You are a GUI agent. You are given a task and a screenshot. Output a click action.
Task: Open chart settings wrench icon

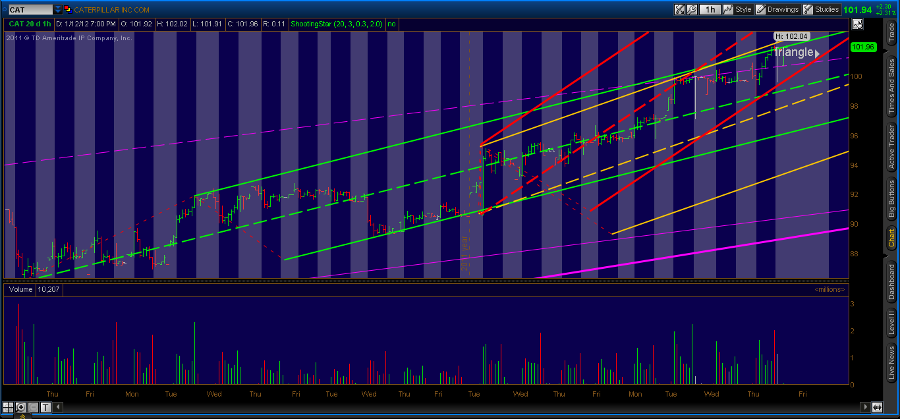point(692,9)
